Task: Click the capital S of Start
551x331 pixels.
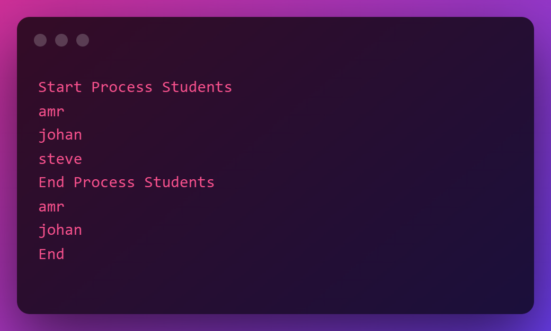Action: pyautogui.click(x=42, y=87)
